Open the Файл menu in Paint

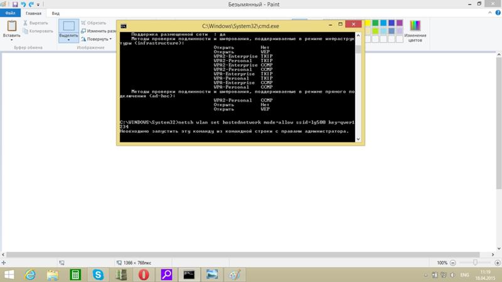[10, 13]
